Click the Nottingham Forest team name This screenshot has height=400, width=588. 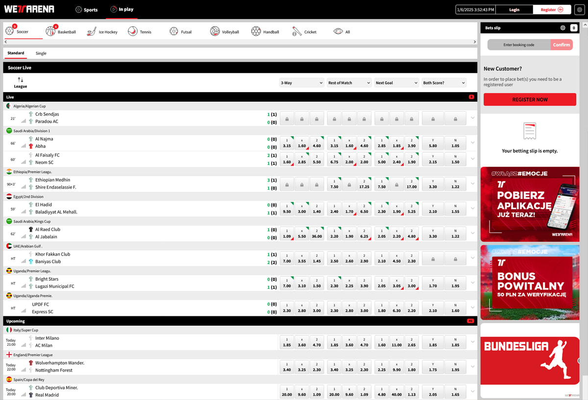click(x=54, y=370)
